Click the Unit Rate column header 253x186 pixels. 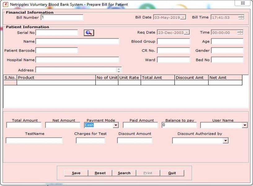point(130,78)
